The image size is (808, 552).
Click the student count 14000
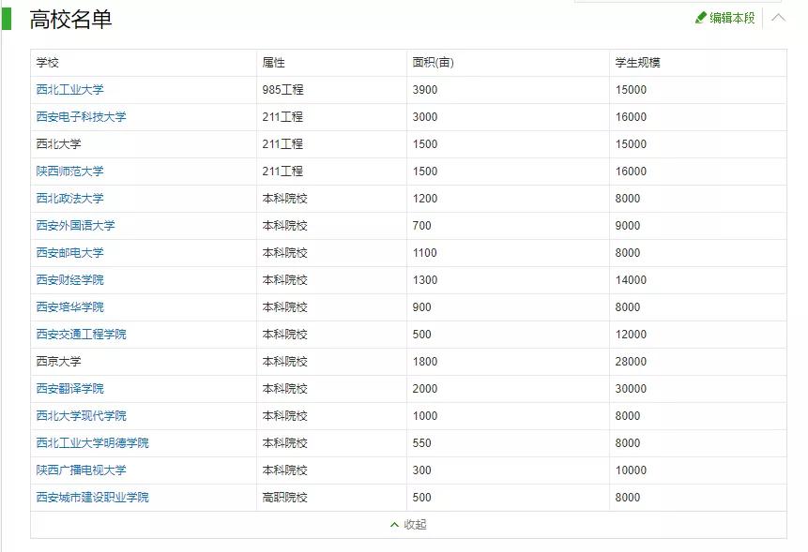click(x=631, y=280)
